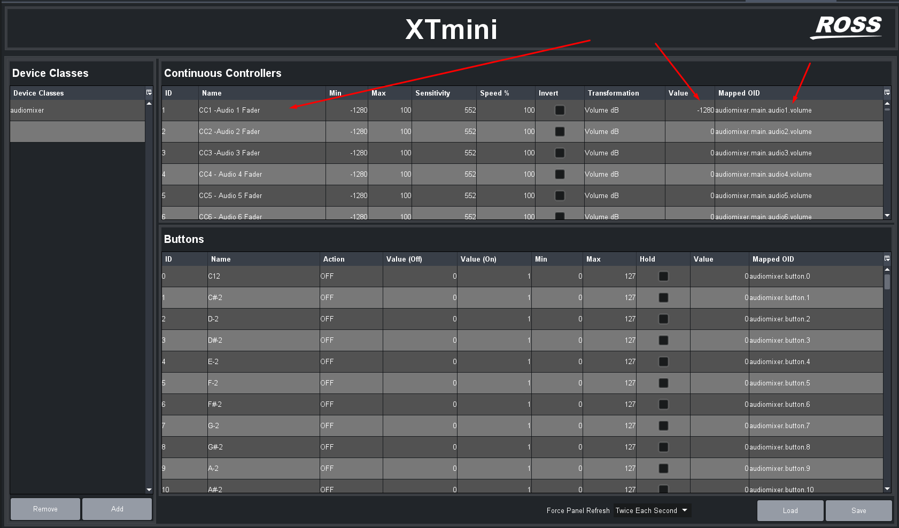899x528 pixels.
Task: Click the audiomixer.button.9 mapped OID cell
Action: coord(816,468)
